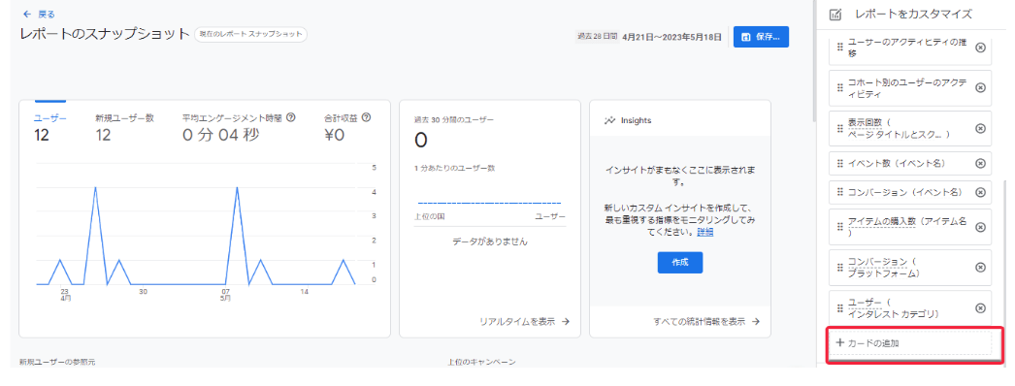Grab drag handle of コンバージョン（プラットフォーム）card
This screenshot has height=386, width=1015.
click(x=839, y=268)
